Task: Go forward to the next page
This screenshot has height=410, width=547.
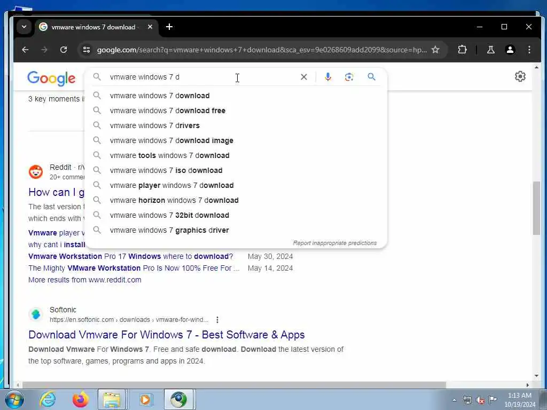Action: point(44,50)
